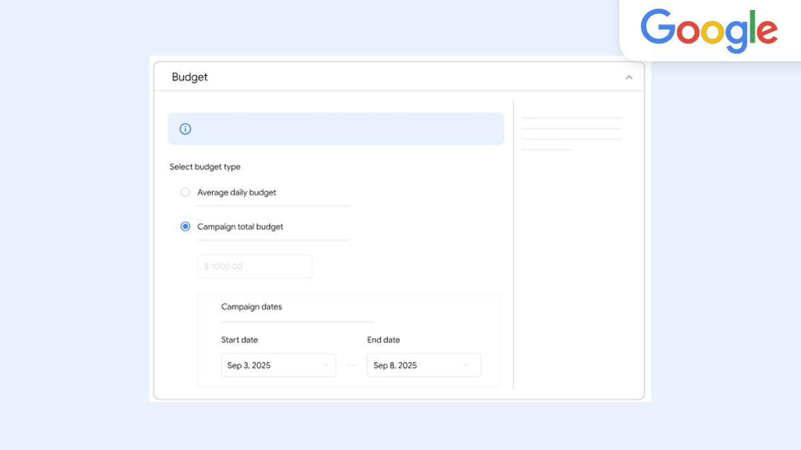Select the Average daily budget radio button

click(185, 192)
